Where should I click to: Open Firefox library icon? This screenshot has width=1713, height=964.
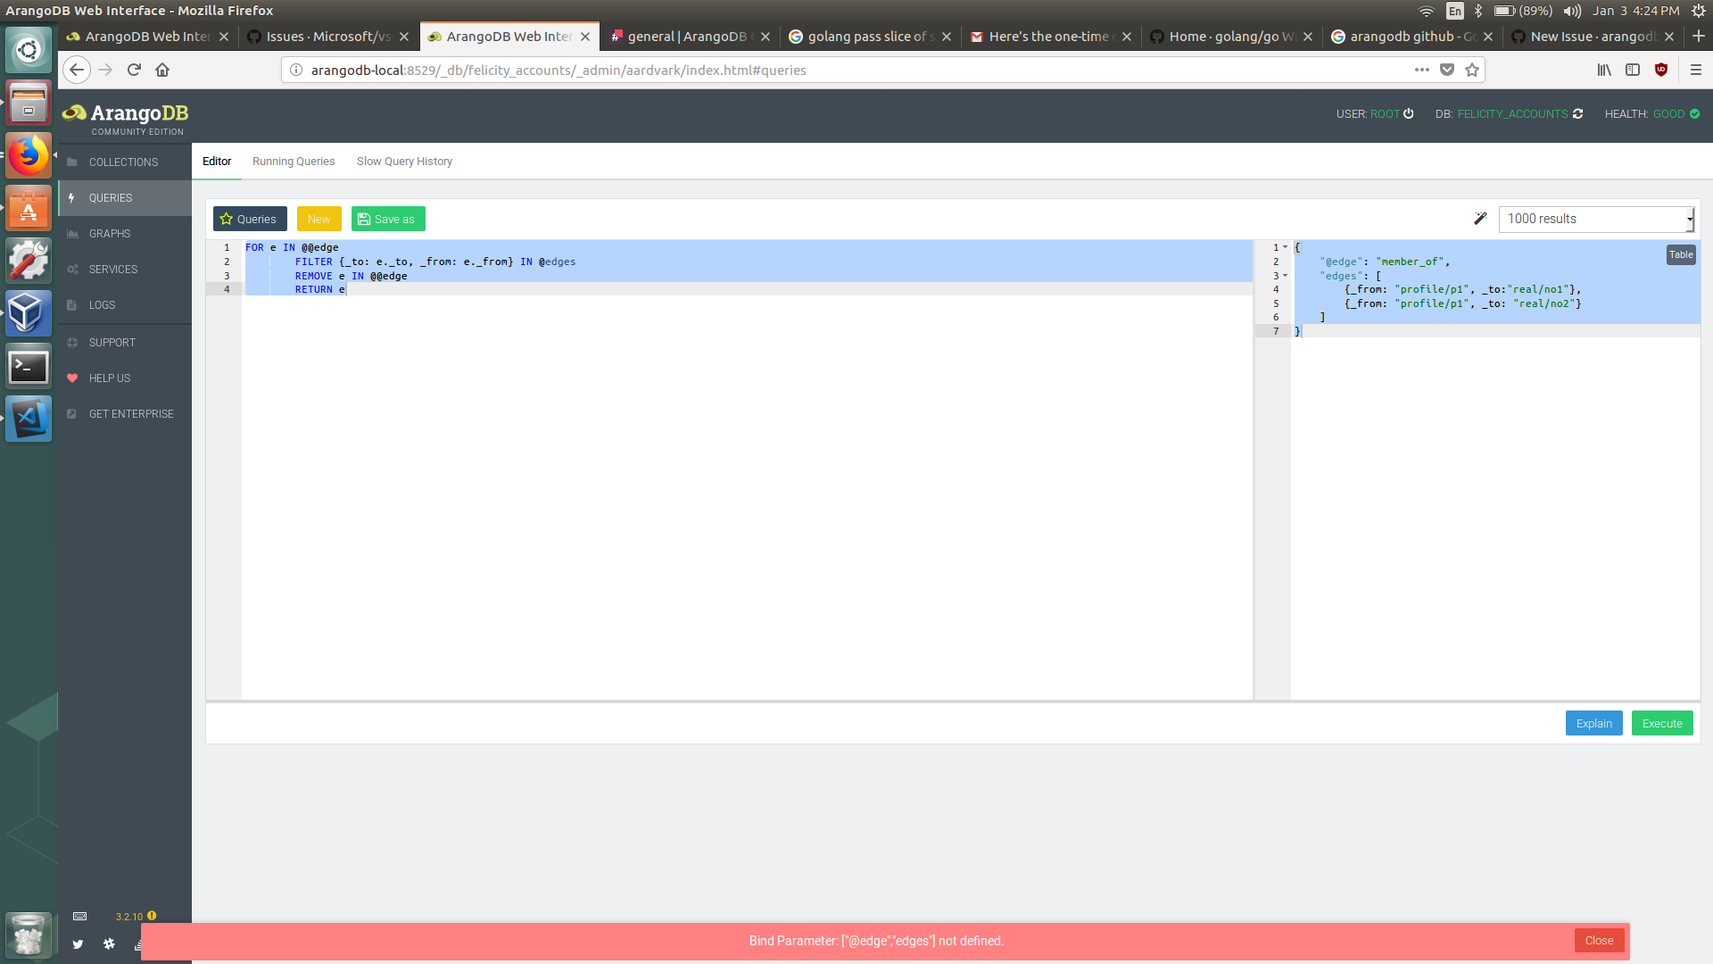(x=1604, y=70)
